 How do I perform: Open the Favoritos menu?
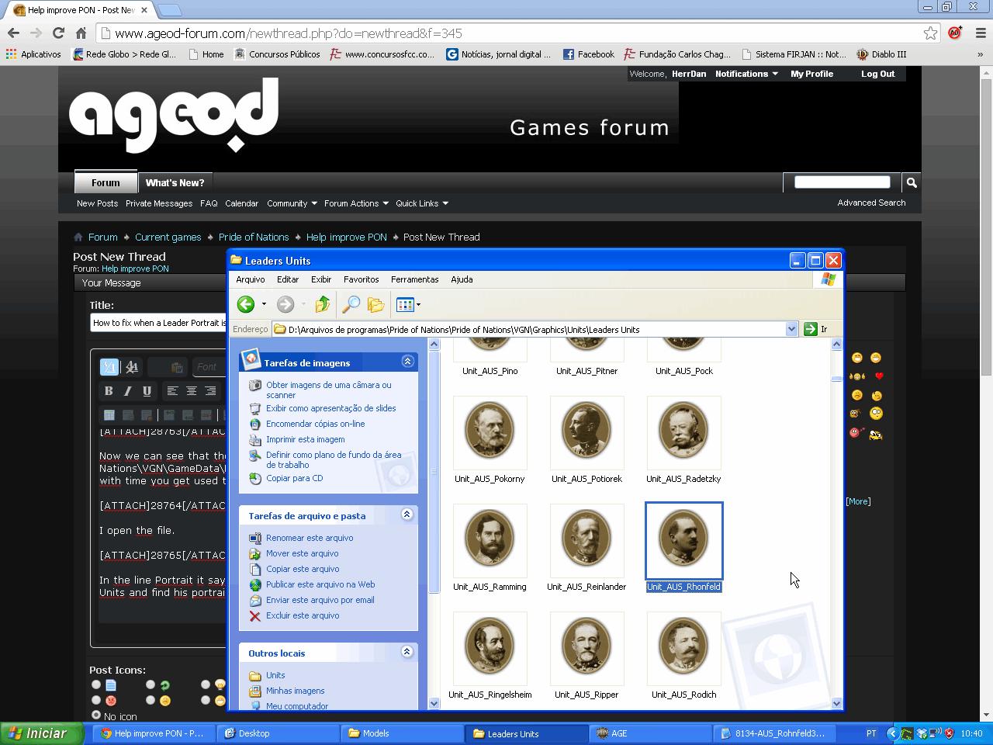(361, 279)
